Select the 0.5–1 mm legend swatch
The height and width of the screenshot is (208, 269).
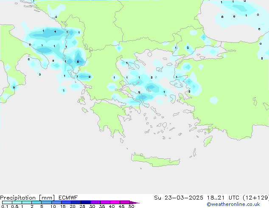coord(17,202)
